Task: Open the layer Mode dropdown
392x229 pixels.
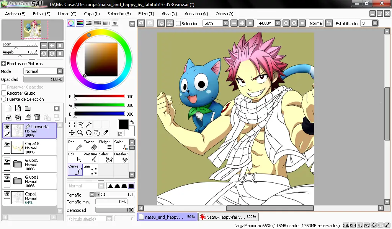Action: 60,71
